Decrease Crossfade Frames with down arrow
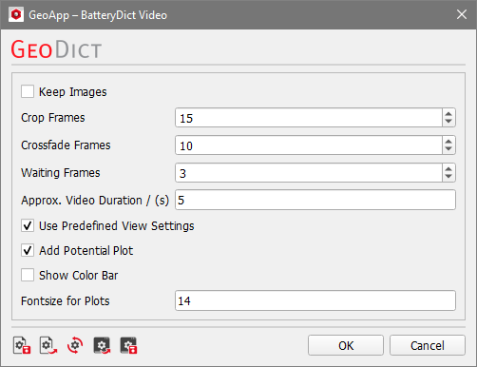Image resolution: width=477 pixels, height=367 pixels. 448,149
